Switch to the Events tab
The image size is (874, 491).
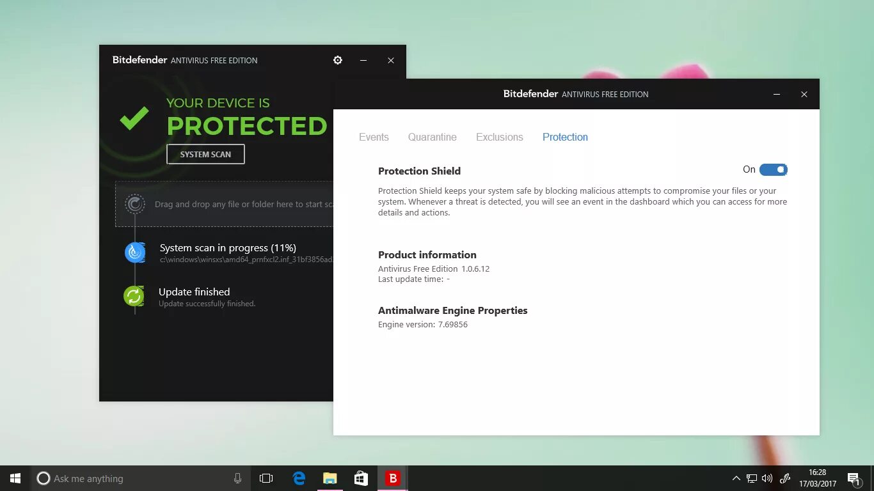[x=374, y=137]
